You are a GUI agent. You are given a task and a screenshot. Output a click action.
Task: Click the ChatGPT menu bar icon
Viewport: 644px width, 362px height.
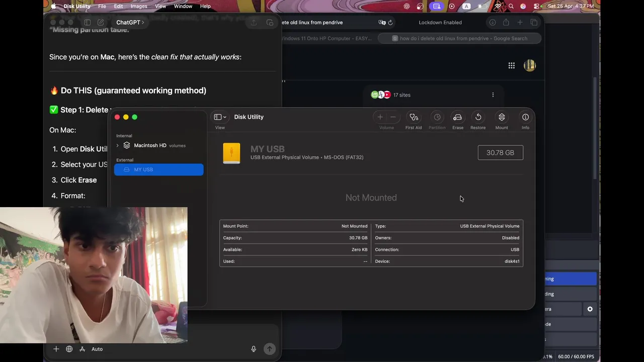(407, 6)
